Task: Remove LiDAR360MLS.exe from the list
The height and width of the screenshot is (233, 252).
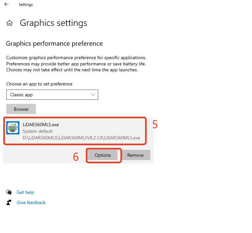Action: [x=136, y=155]
